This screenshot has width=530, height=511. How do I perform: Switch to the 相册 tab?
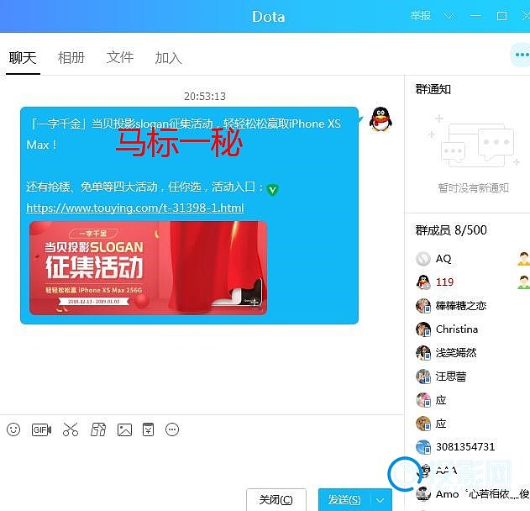coord(71,58)
